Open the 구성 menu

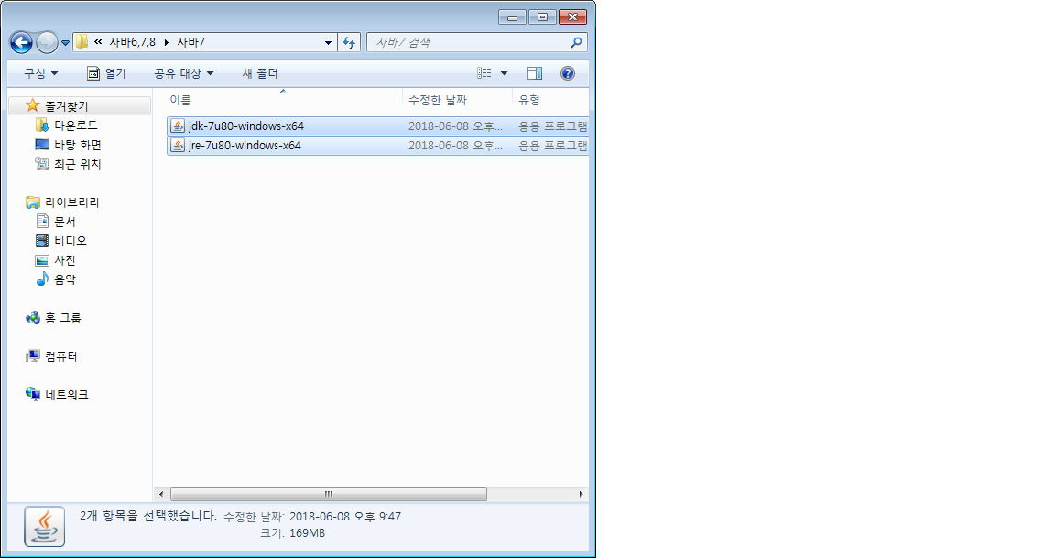pos(41,73)
